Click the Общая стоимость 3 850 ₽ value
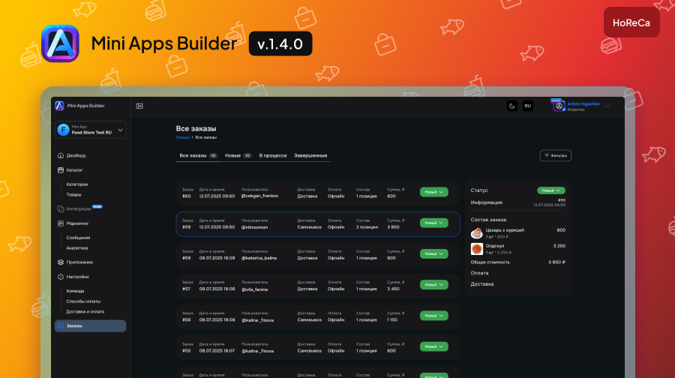Screen dimensions: 675x378 [x=556, y=262]
